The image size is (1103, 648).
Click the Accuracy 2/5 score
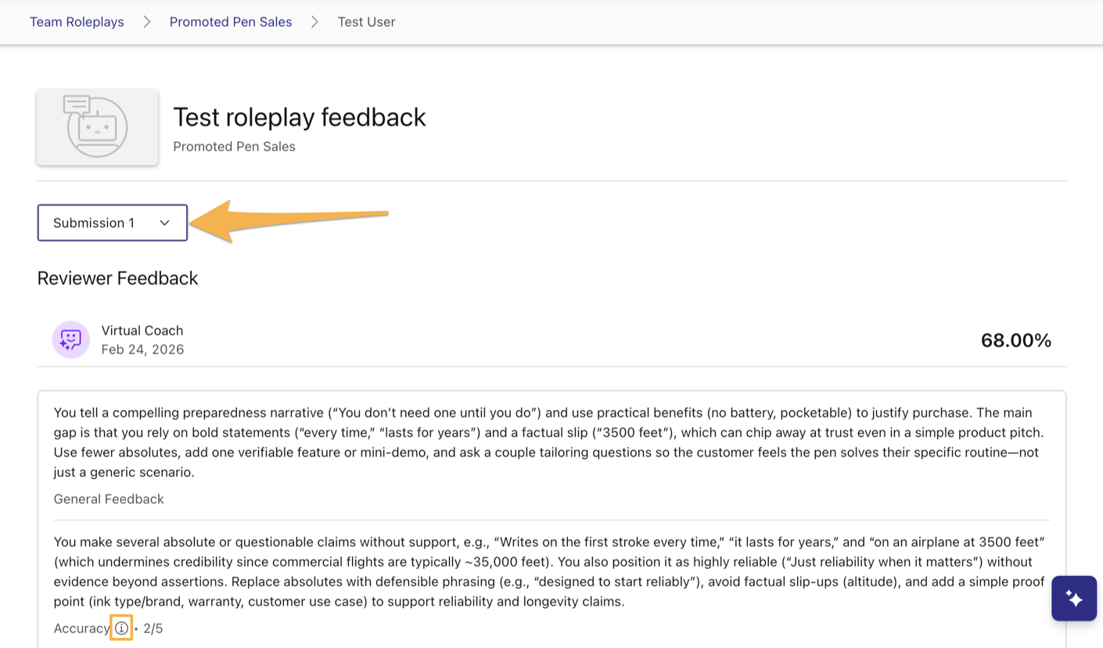coord(153,628)
